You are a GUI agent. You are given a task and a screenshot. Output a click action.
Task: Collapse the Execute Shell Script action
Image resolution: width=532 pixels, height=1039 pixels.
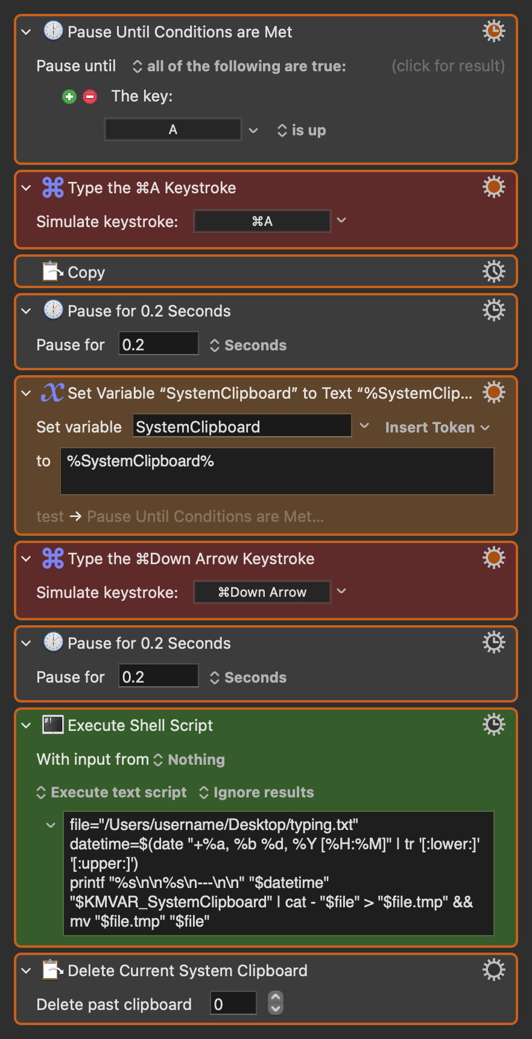26,725
